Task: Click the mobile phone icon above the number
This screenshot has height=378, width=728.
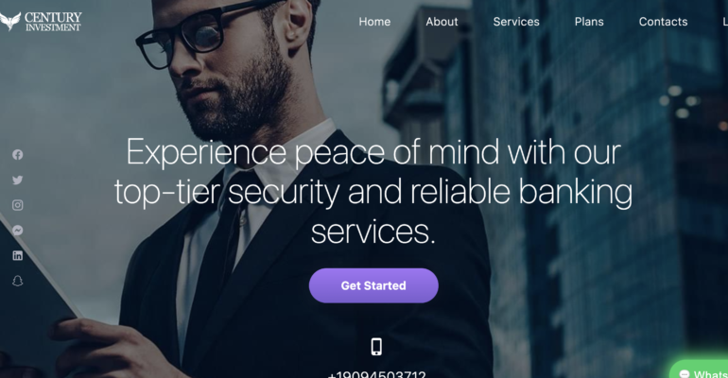Action: (x=376, y=347)
